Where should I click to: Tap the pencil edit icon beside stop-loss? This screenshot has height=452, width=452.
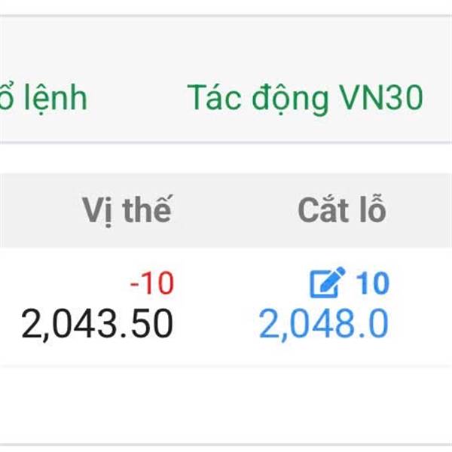327,282
